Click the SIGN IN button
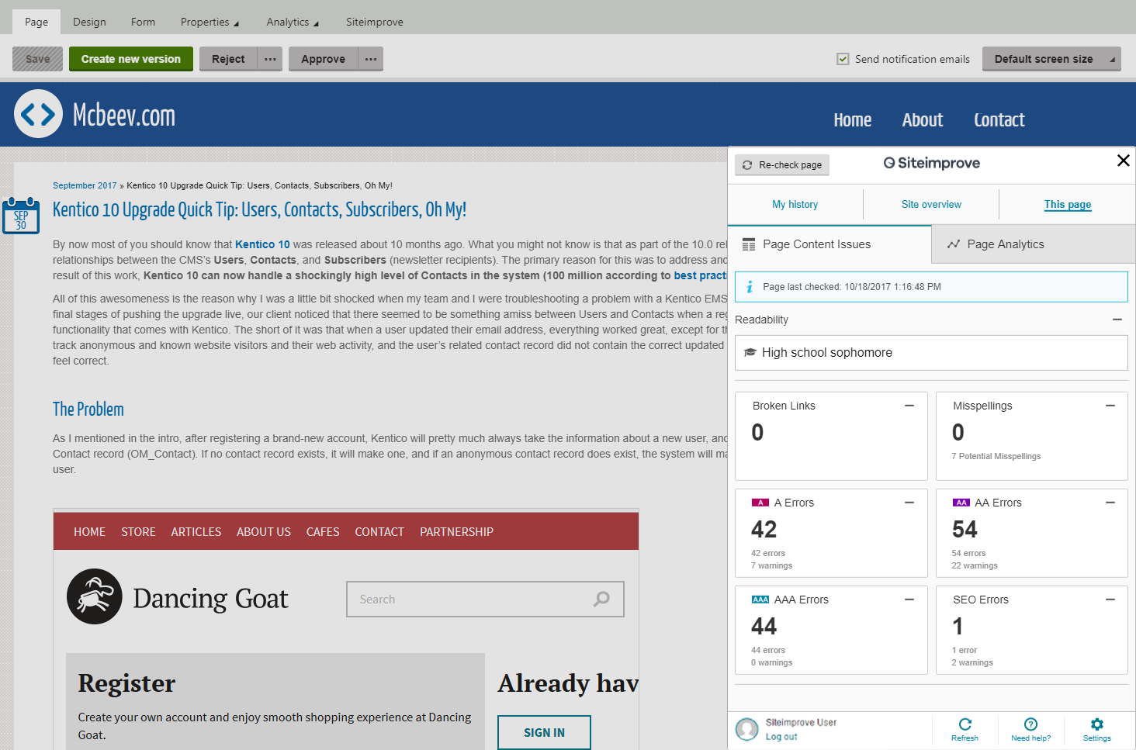The image size is (1136, 750). [544, 732]
